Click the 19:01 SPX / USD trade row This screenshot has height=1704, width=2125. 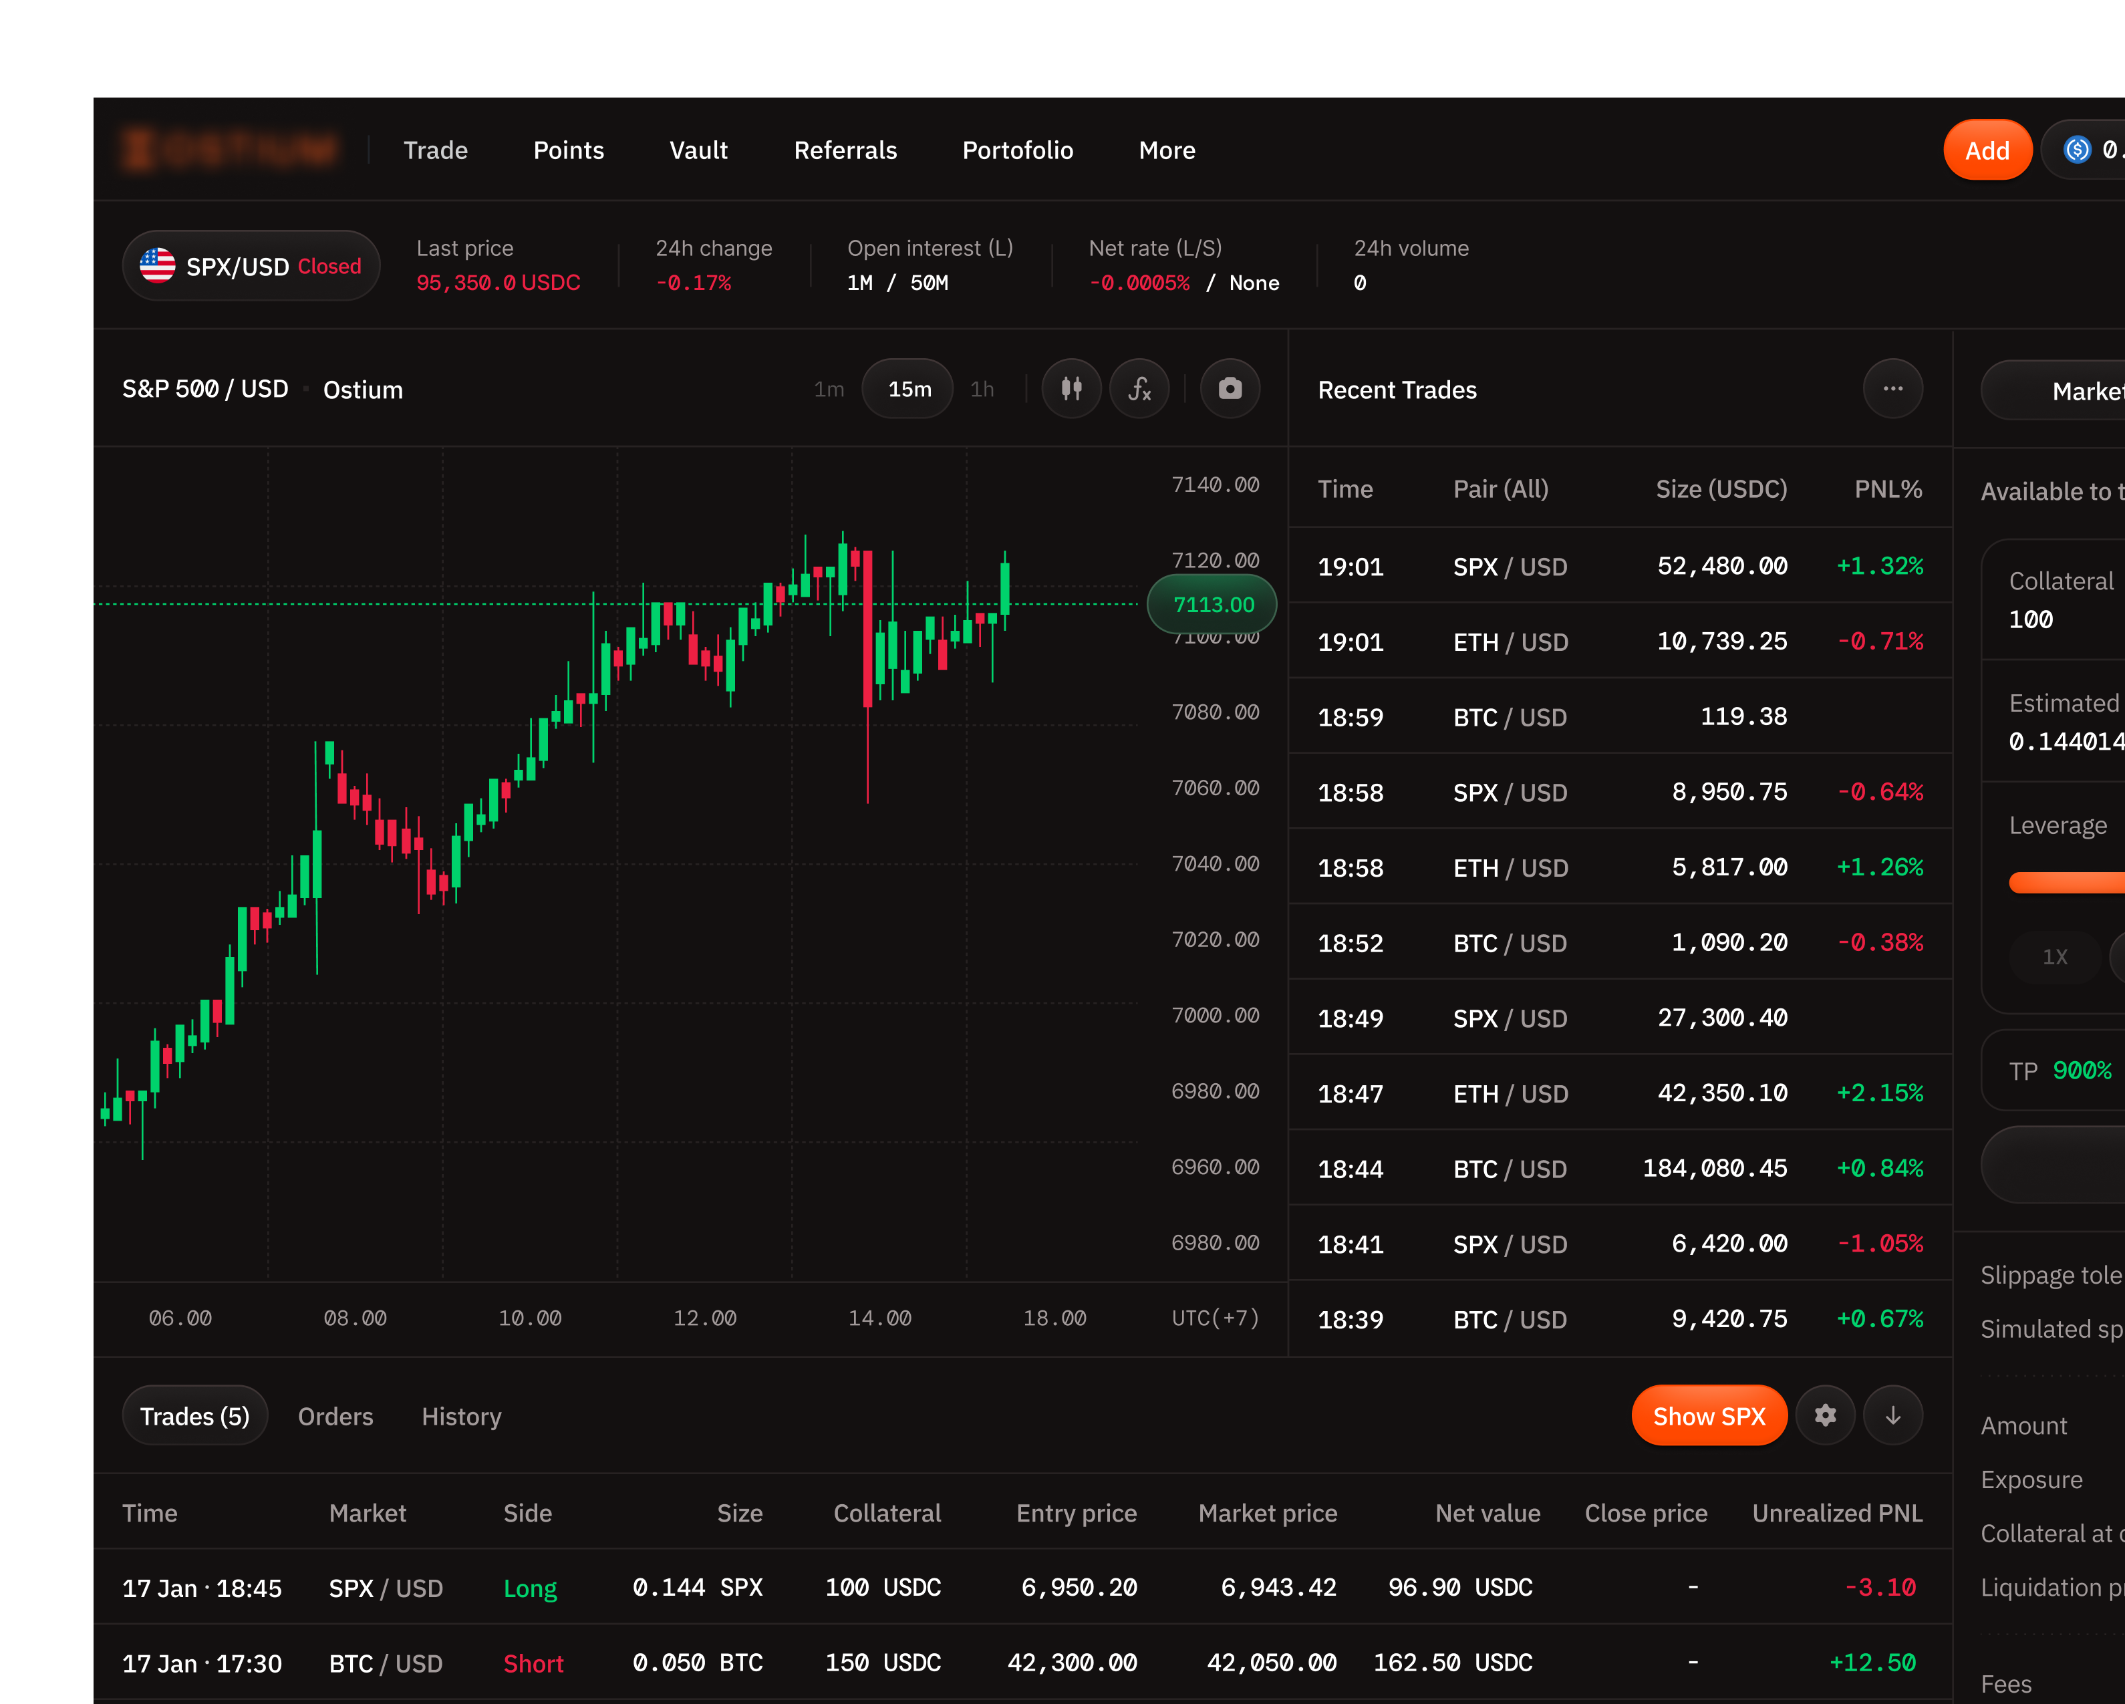(x=1620, y=566)
